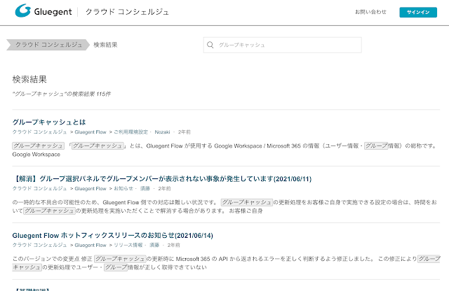Screen dimensions: 449x291
Task: Click Gluegent Flow in the 【解消】 result
Action: (x=91, y=188)
